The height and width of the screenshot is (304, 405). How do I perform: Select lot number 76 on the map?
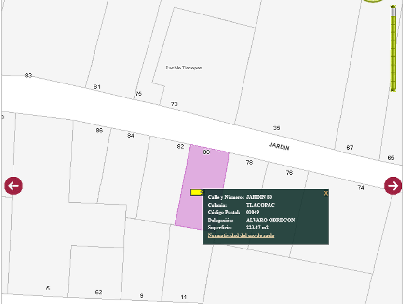point(289,173)
